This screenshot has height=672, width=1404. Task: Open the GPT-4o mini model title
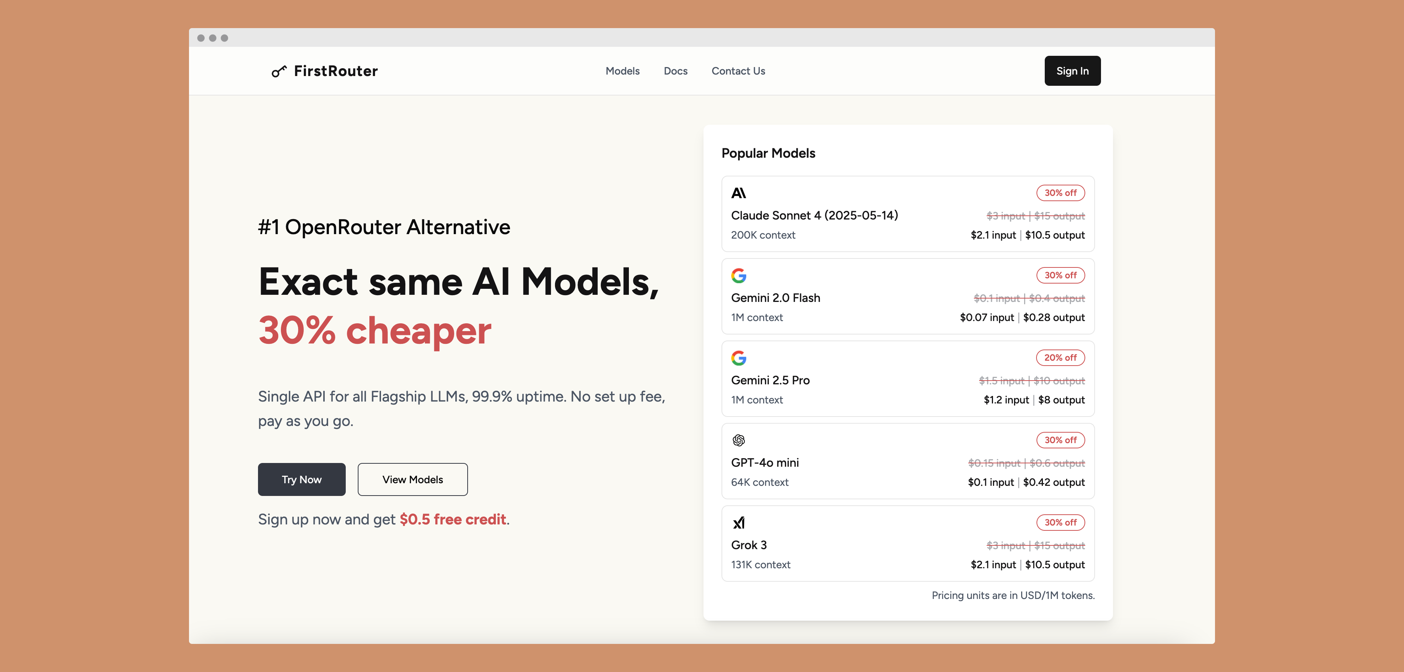765,462
